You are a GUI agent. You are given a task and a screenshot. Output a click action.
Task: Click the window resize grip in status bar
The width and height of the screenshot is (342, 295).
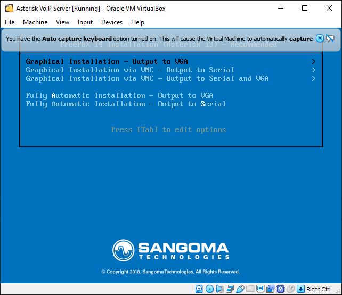coord(338,292)
